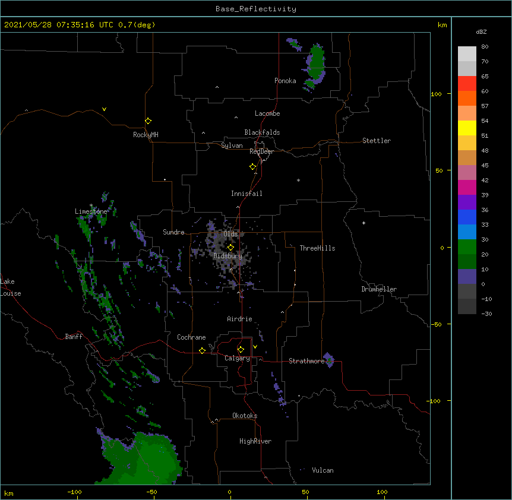Select the magenta swatch in the dBZ legend
The height and width of the screenshot is (500, 512).
(x=467, y=187)
